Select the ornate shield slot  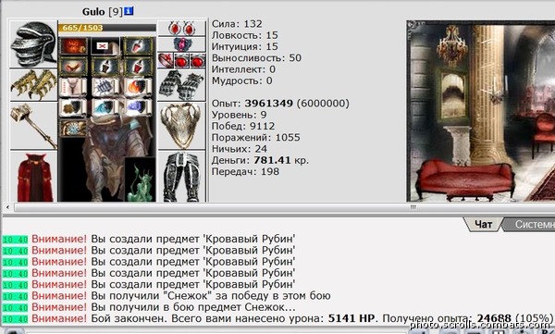point(181,126)
